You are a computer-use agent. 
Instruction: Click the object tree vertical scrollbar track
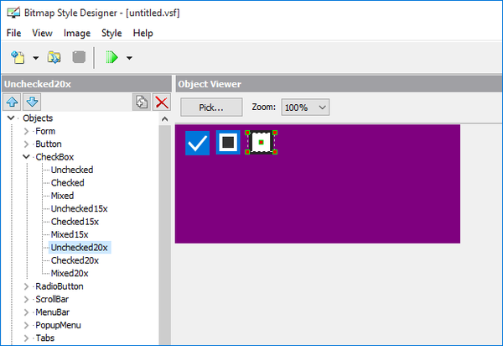pos(165,235)
